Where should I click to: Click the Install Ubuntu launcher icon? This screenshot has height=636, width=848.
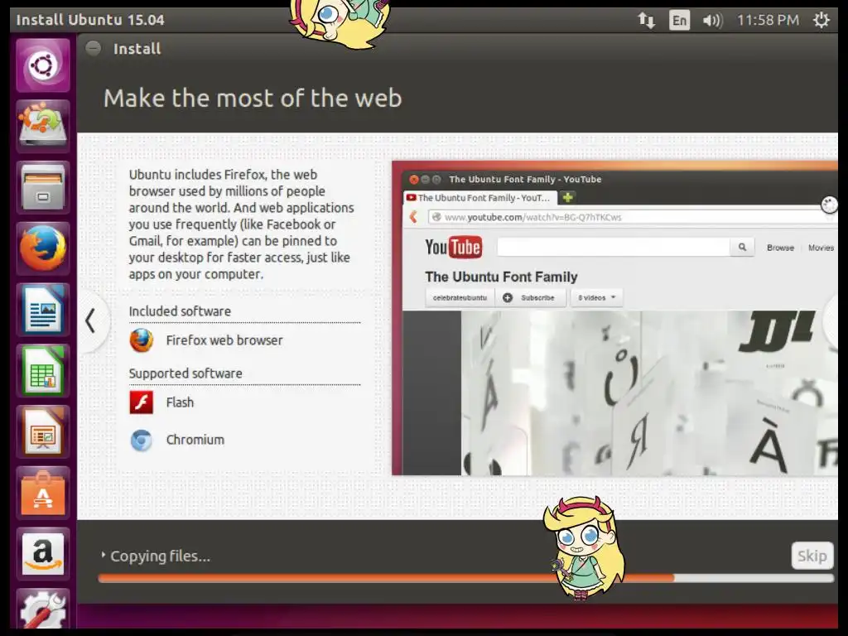point(43,127)
